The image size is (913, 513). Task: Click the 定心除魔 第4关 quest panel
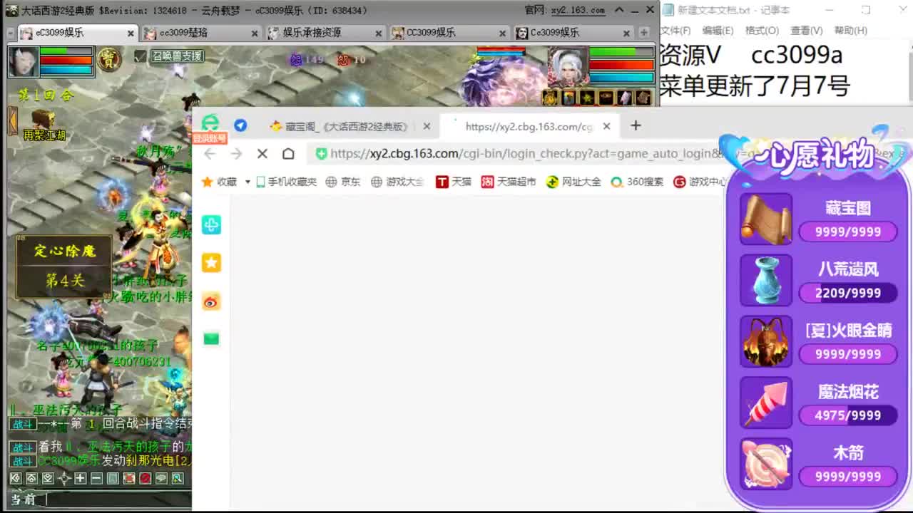[64, 266]
